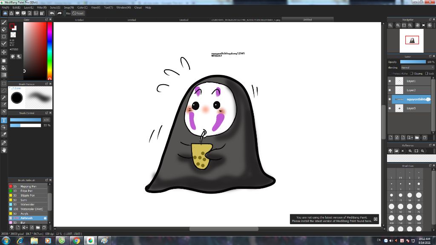436x245 pixels.
Task: Open the color palette icon in Color panel
Action: click(x=13, y=57)
